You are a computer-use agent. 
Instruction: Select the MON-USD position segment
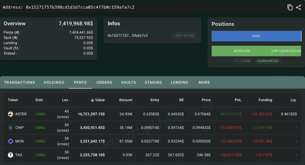[289, 51]
